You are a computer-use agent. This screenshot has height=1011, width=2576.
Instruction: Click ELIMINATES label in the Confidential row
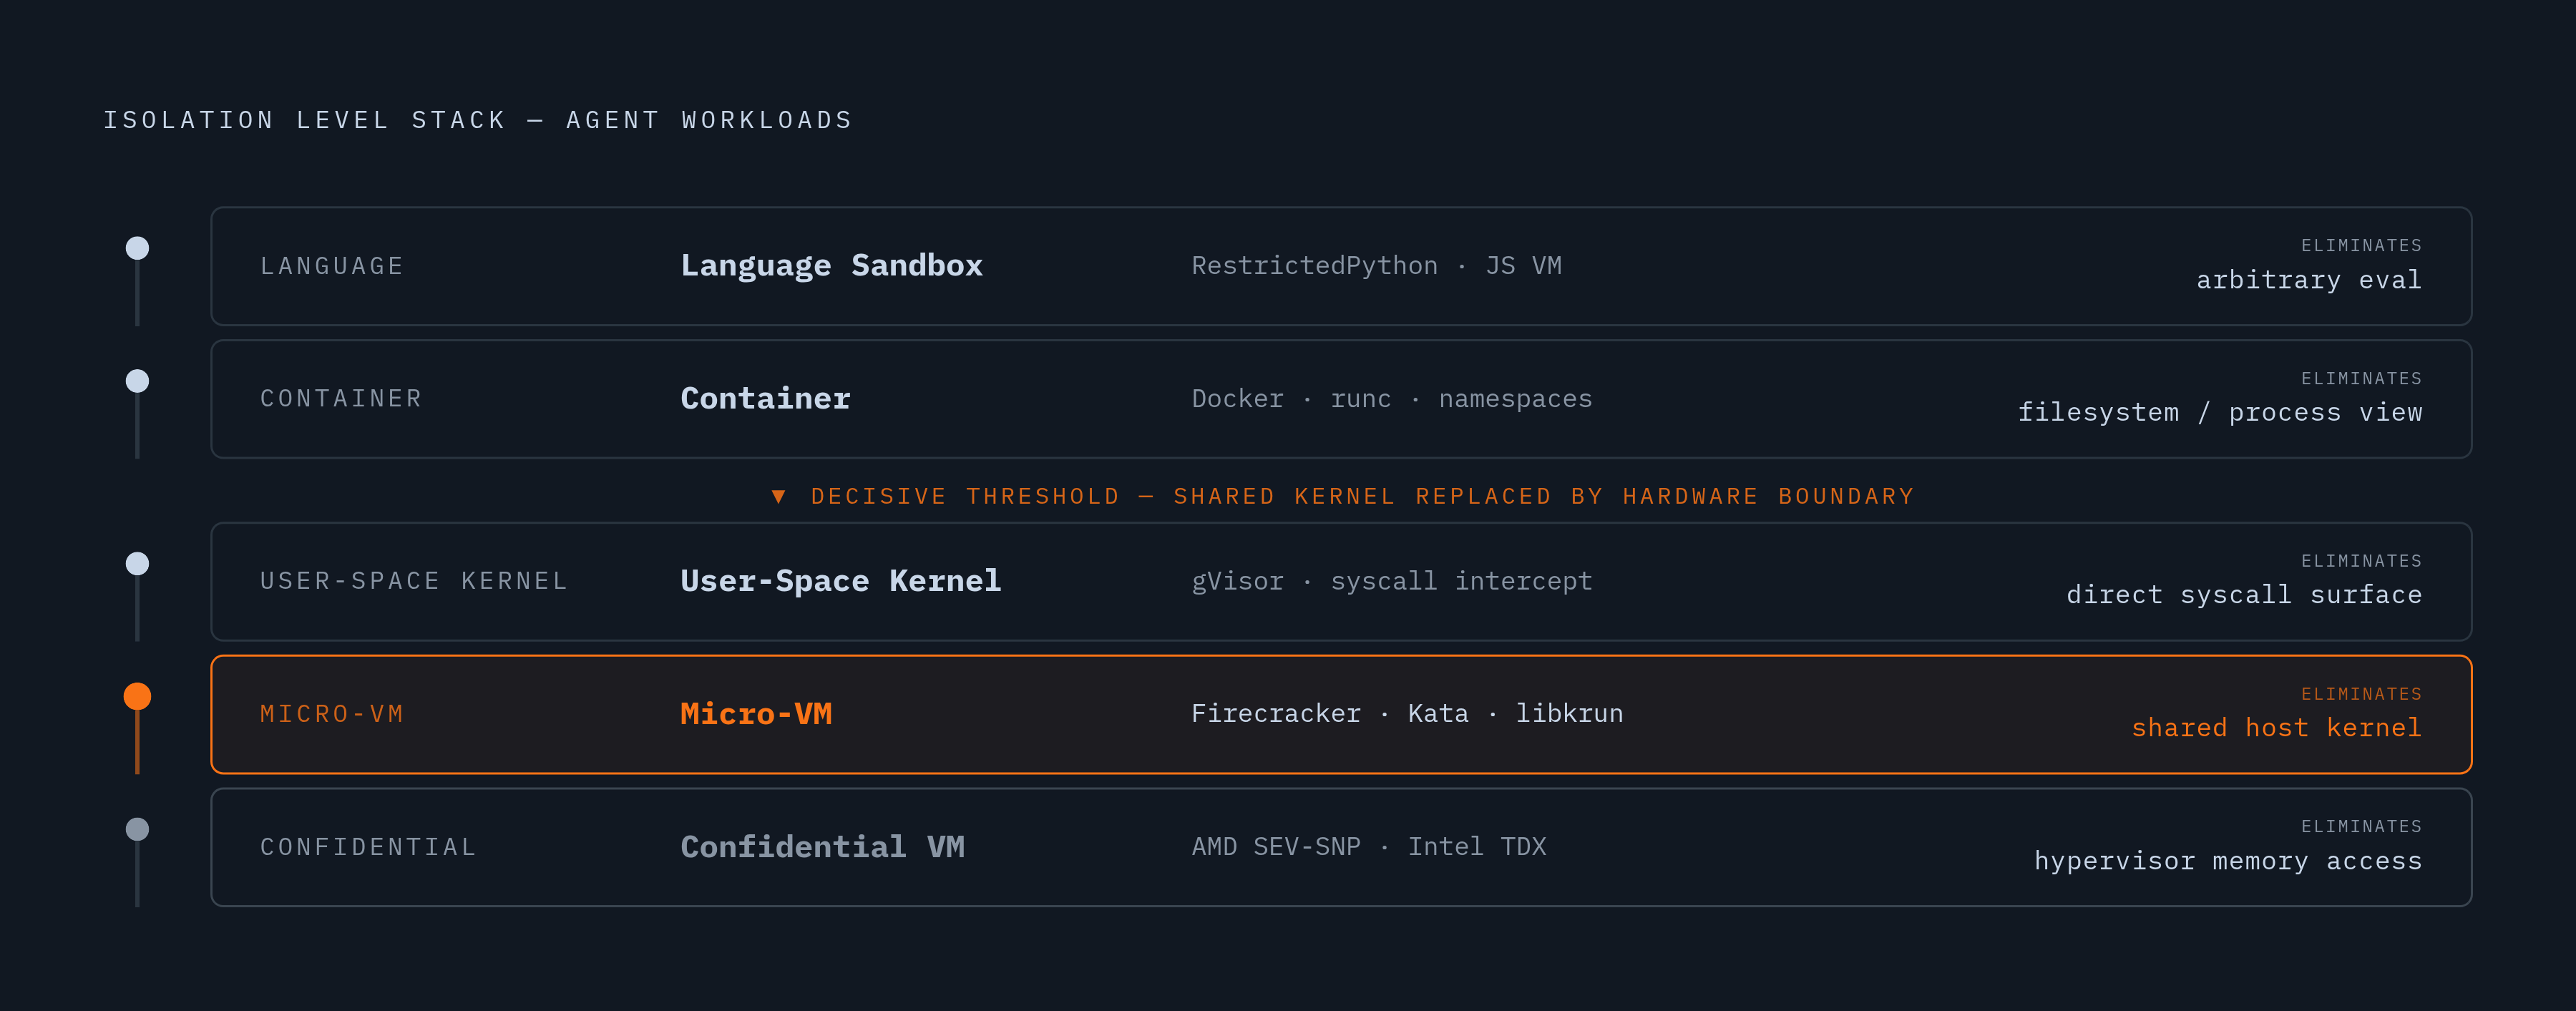pos(2361,827)
